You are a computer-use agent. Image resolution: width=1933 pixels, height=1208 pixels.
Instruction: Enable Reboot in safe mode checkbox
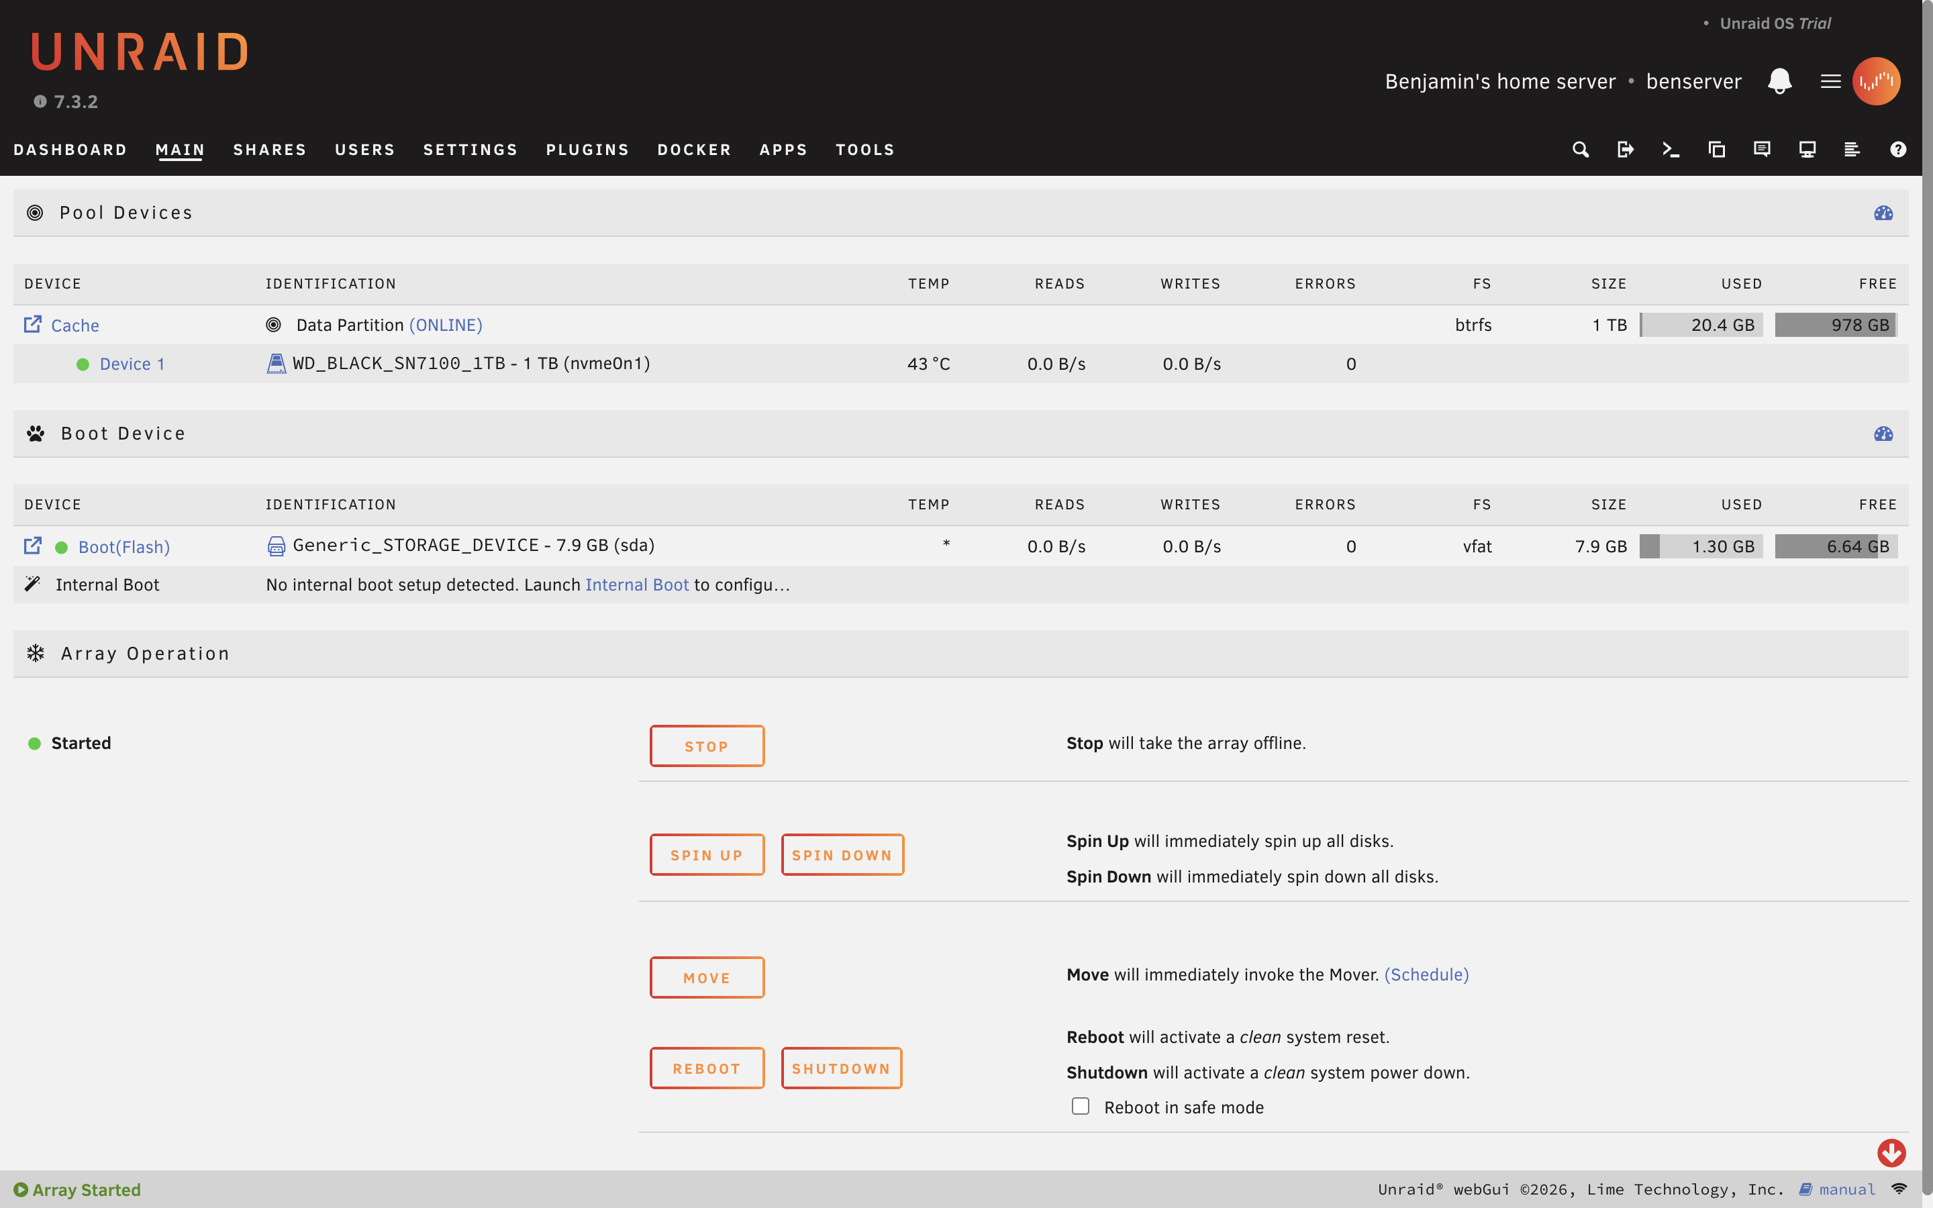(x=1080, y=1106)
